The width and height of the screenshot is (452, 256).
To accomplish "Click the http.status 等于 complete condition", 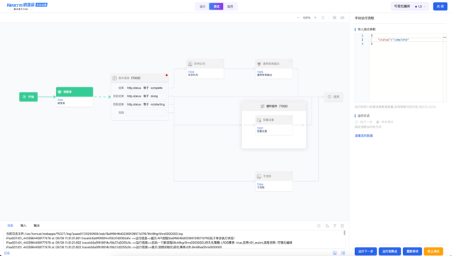I will point(146,88).
